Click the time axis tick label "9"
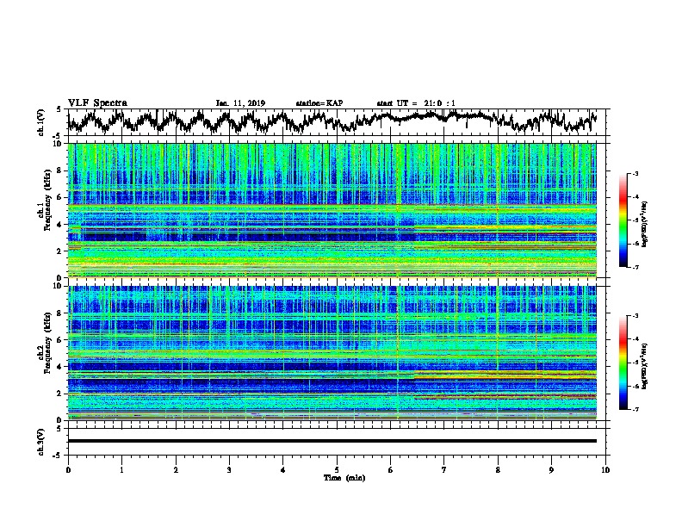 click(x=551, y=469)
